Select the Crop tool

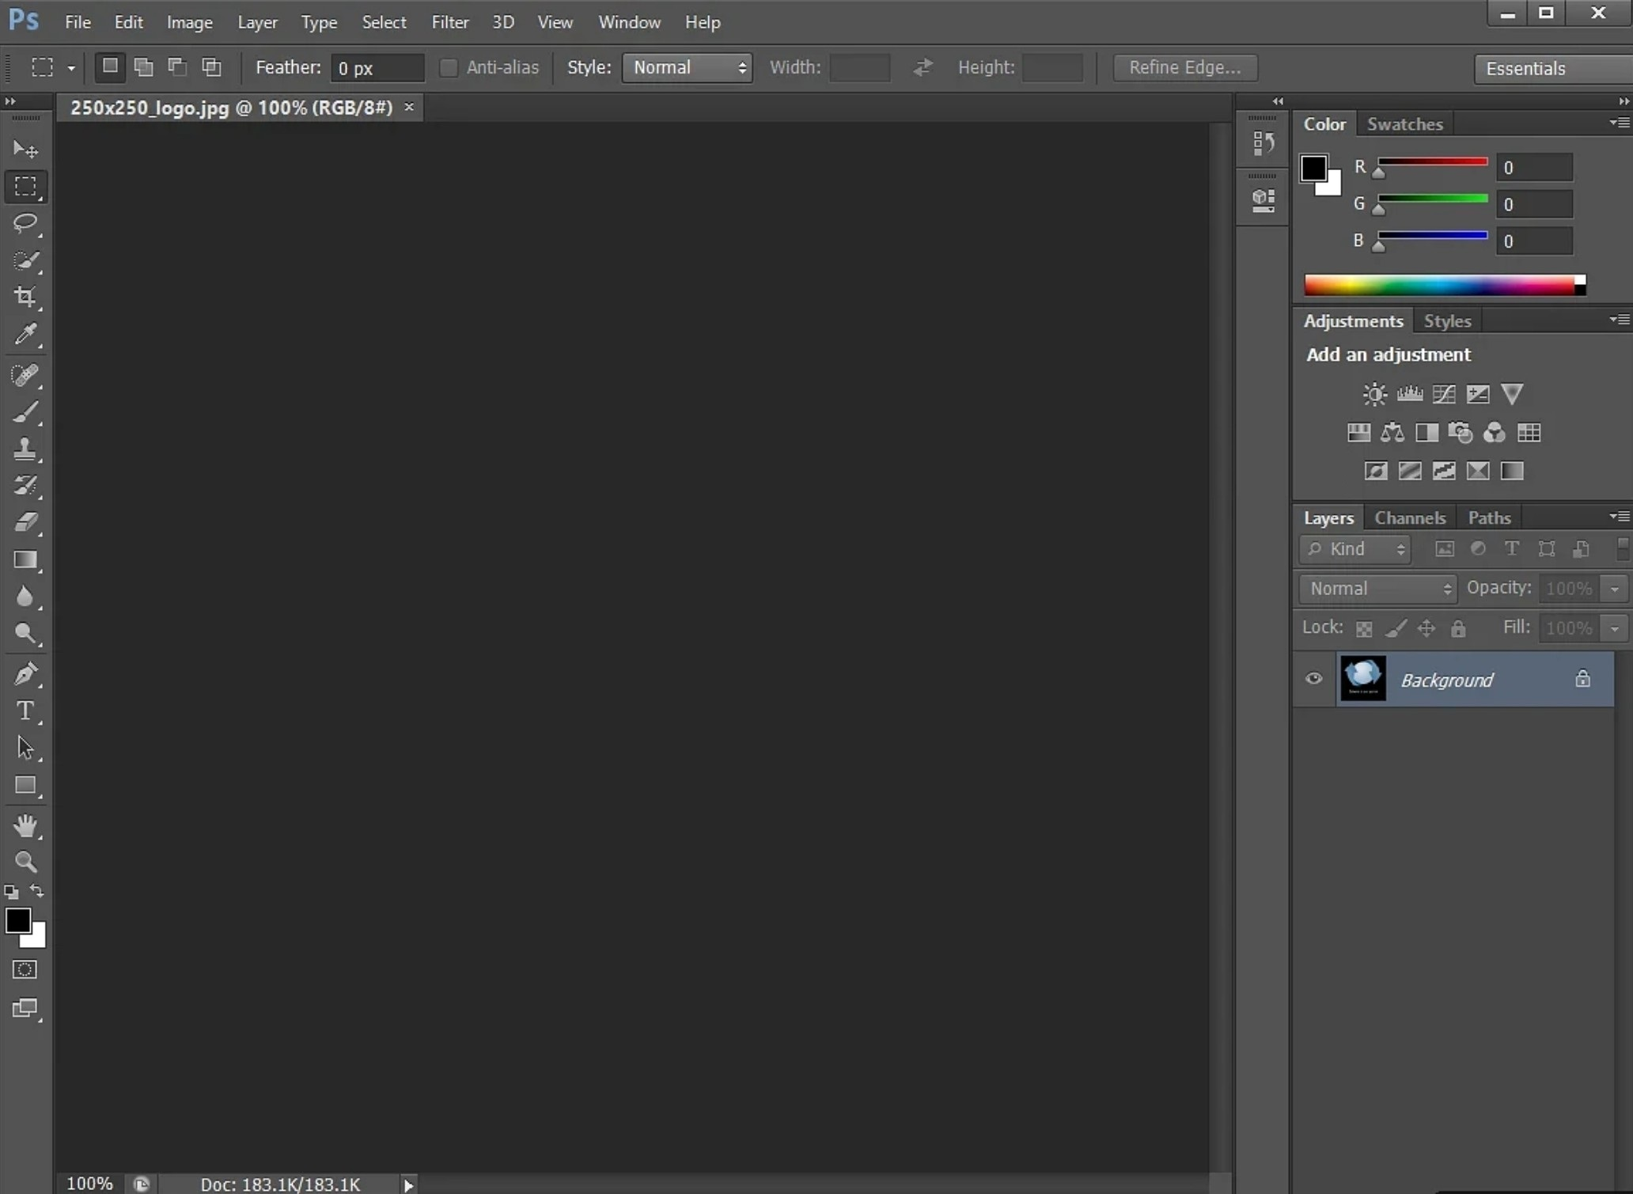click(25, 298)
